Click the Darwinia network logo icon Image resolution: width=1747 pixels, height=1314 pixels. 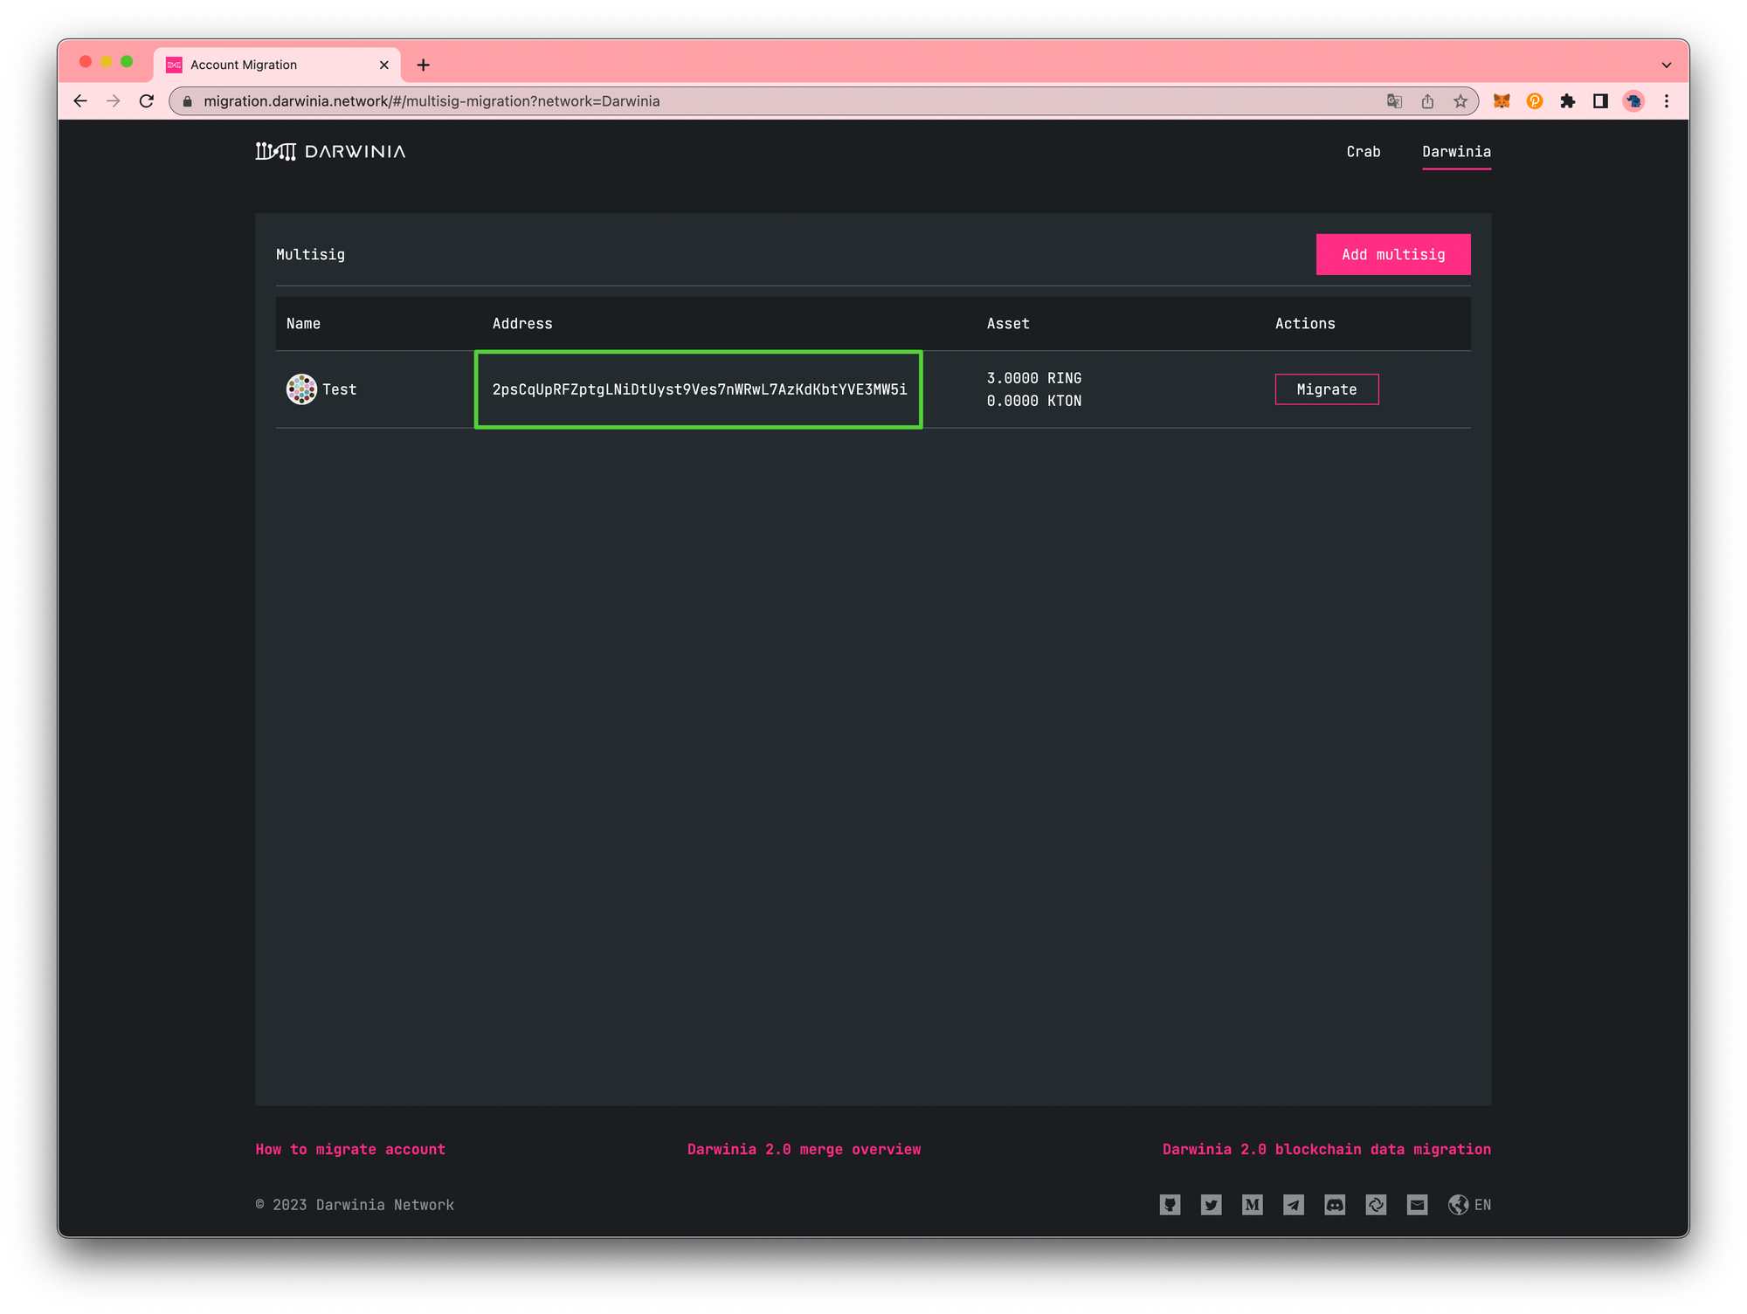click(x=272, y=150)
